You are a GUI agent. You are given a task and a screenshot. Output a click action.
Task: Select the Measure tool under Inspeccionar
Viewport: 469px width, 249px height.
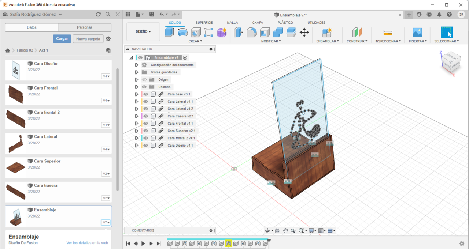pyautogui.click(x=388, y=33)
